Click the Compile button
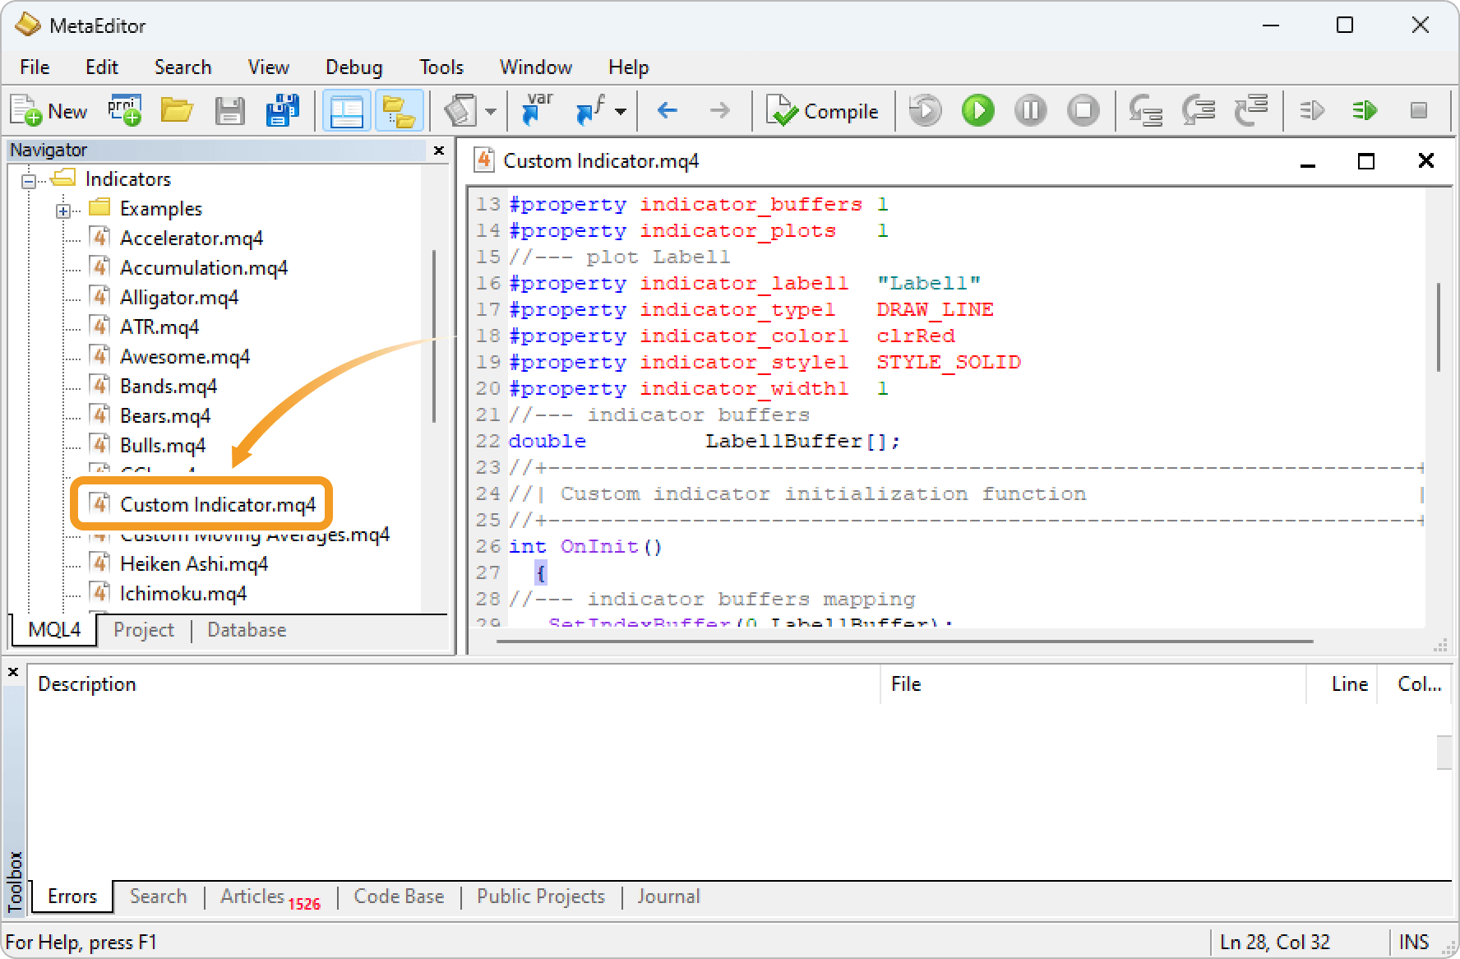Viewport: 1460px width, 959px height. point(822,111)
